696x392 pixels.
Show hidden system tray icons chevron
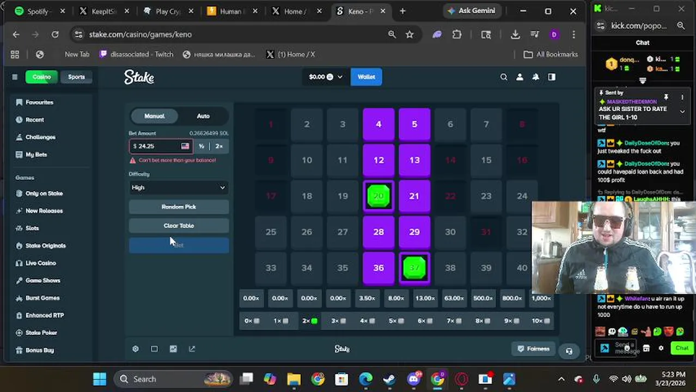561,379
